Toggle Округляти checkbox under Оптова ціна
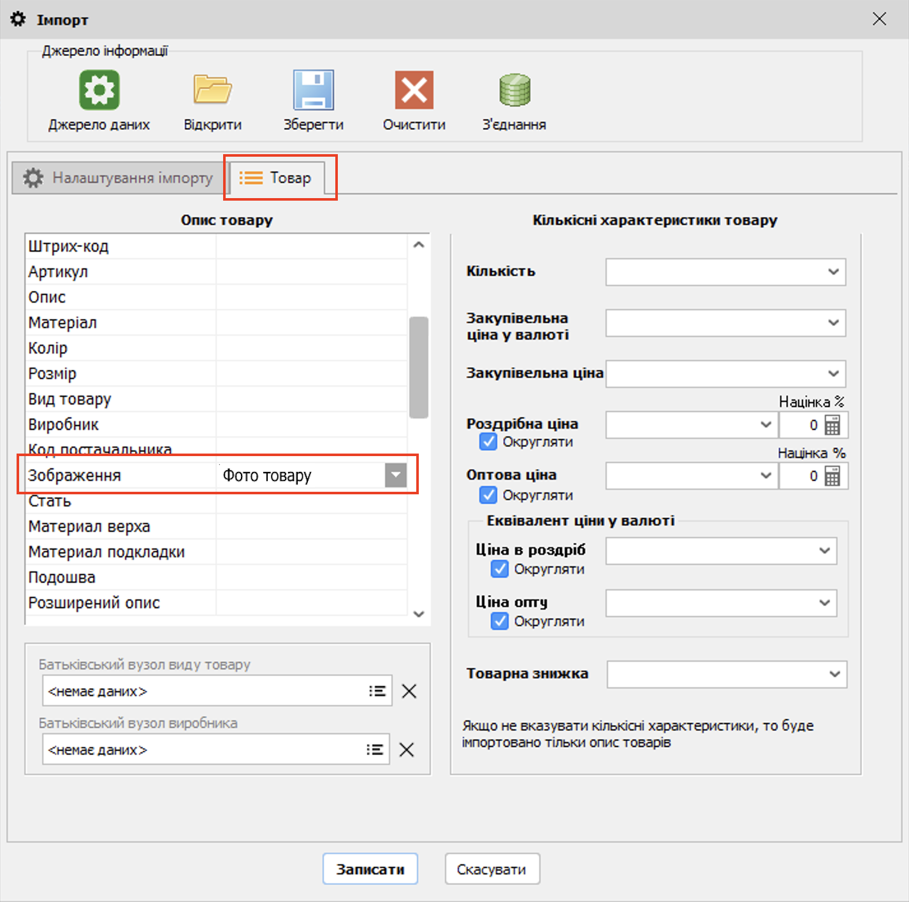The image size is (909, 902). pos(488,495)
